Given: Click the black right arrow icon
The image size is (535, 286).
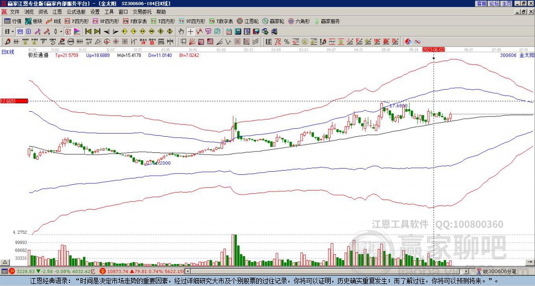Looking at the screenshot, I should [115, 32].
